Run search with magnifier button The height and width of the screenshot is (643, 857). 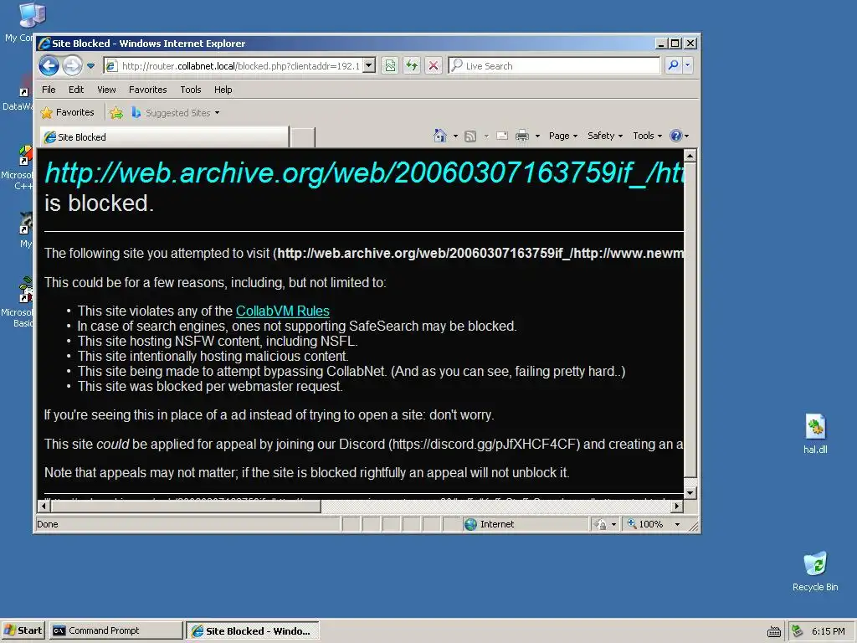click(673, 65)
